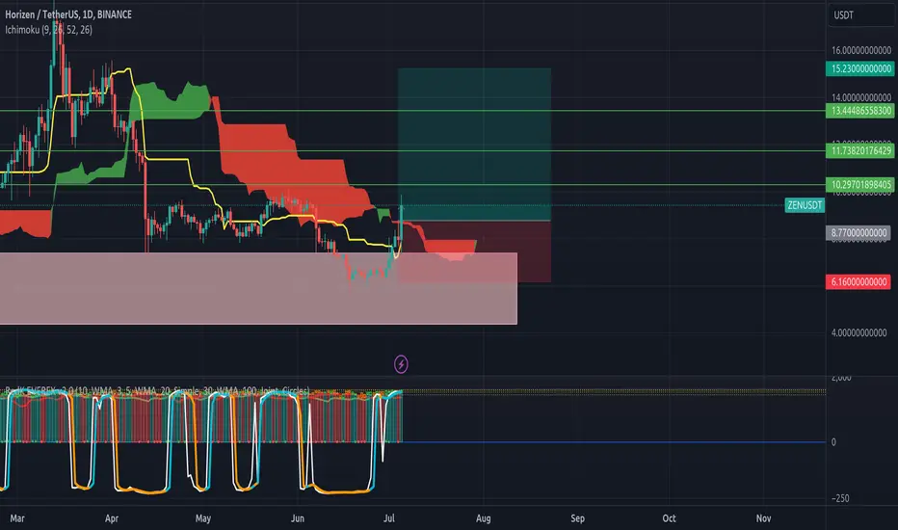Viewport: 898px width, 530px height.
Task: Click the Nov label on time axis
Action: (x=763, y=518)
